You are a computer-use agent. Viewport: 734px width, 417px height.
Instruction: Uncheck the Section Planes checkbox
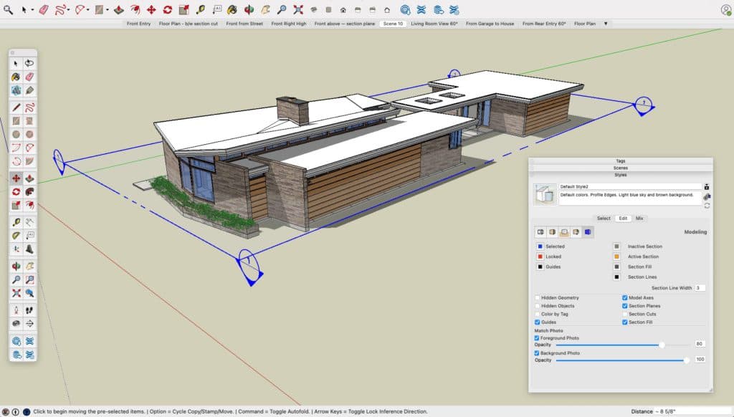click(x=624, y=305)
